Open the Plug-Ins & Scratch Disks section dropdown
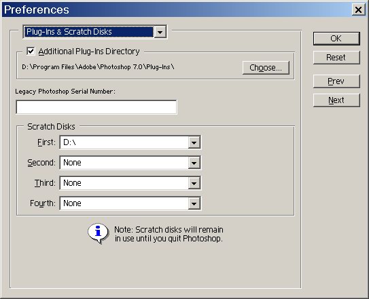The image size is (369, 299). tap(95, 32)
